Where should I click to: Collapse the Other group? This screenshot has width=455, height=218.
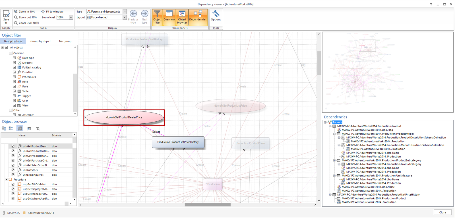11,110
